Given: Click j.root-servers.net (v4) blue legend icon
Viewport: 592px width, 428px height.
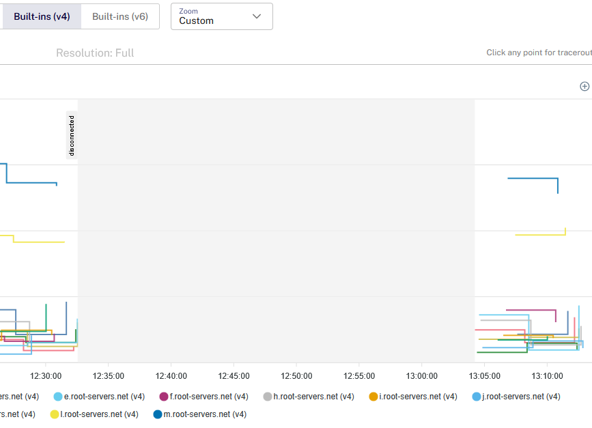Looking at the screenshot, I should coord(477,397).
